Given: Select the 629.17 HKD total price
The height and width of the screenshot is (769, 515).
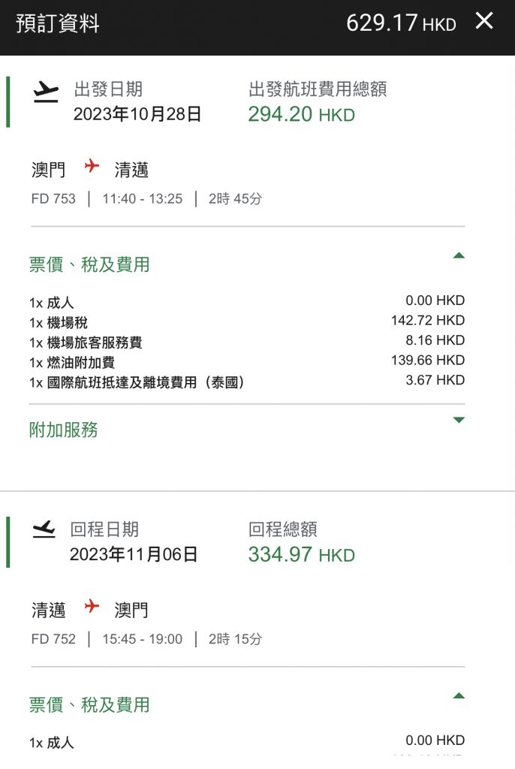Looking at the screenshot, I should 401,23.
